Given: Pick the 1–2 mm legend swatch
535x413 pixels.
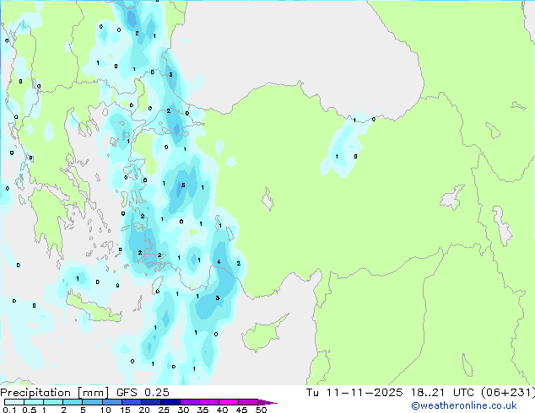Looking at the screenshot, I should click(x=53, y=402).
